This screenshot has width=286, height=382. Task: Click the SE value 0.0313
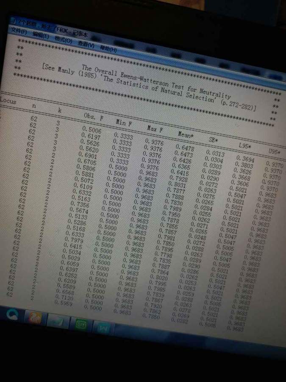(215, 154)
